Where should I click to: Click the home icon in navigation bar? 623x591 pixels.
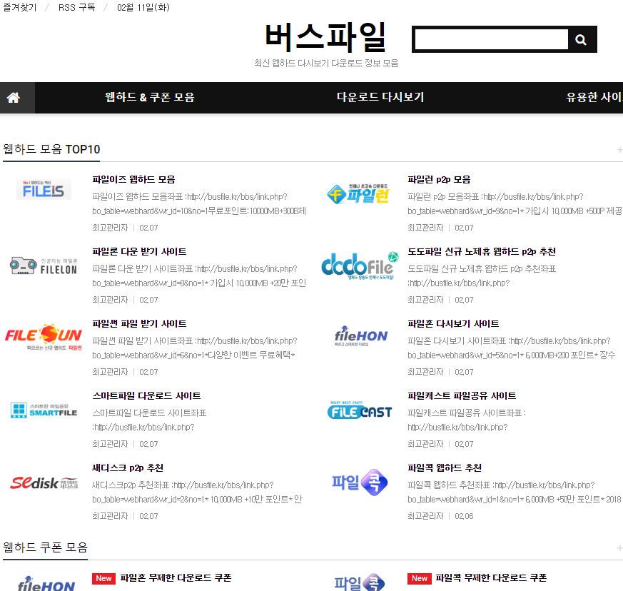pyautogui.click(x=14, y=98)
